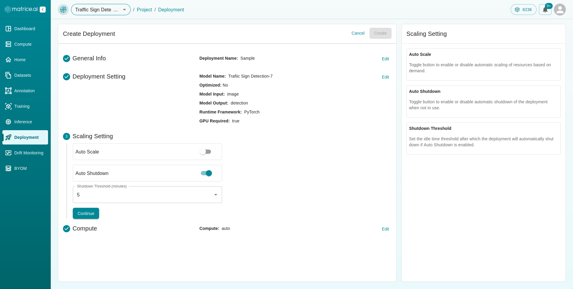Open the Project breadcrumb link
Image resolution: width=573 pixels, height=289 pixels.
(144, 10)
